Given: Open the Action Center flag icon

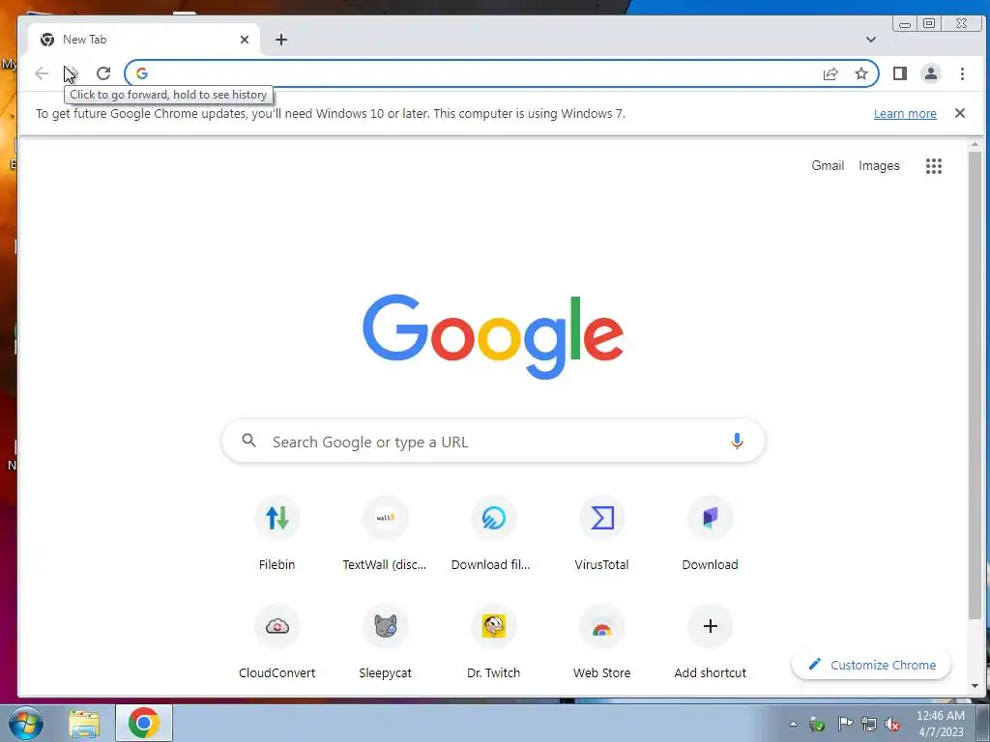Looking at the screenshot, I should (844, 724).
